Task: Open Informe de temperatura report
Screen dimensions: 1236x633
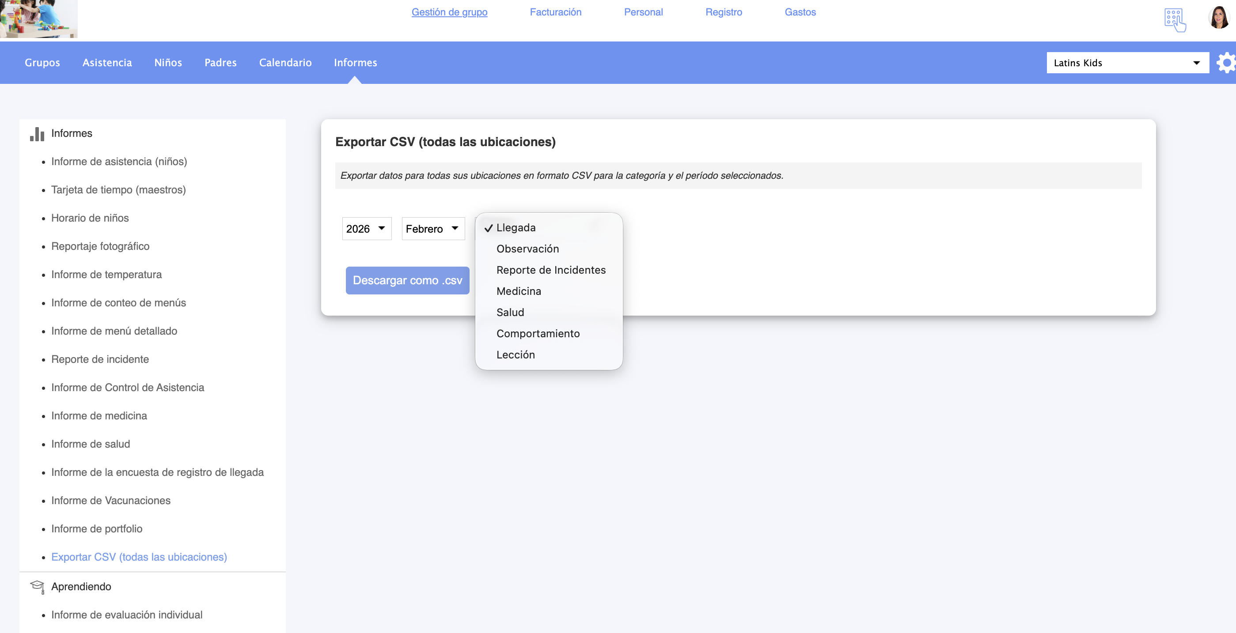Action: click(106, 274)
